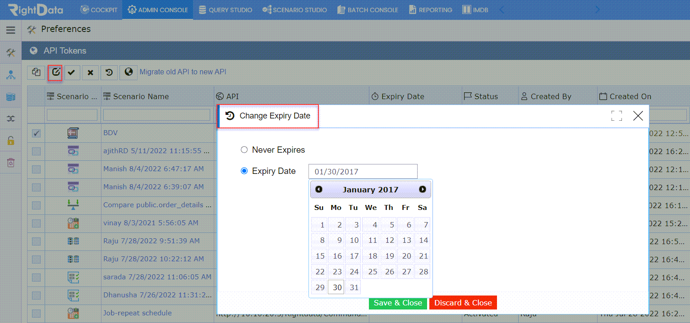The height and width of the screenshot is (323, 690).
Task: Click the X deactivate toolbar icon
Action: point(91,72)
